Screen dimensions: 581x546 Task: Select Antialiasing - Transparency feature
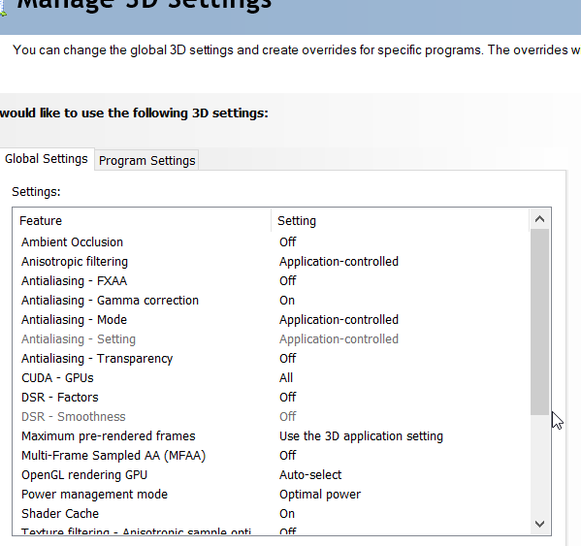97,359
